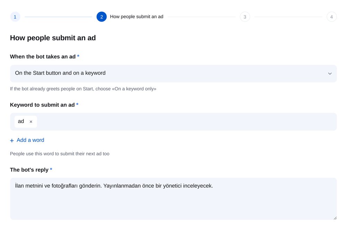Click the 'Keyword to submit an ad' label
Viewport: 347px width, 230px height.
click(x=42, y=105)
